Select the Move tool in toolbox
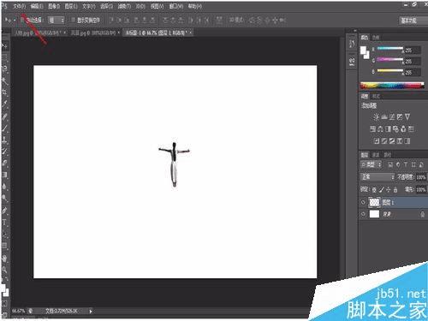The height and width of the screenshot is (321, 428). click(4, 46)
